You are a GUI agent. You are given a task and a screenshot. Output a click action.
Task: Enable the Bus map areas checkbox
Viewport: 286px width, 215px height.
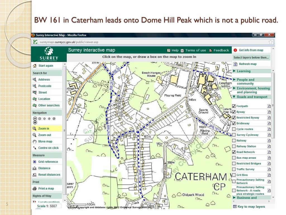coord(234,158)
